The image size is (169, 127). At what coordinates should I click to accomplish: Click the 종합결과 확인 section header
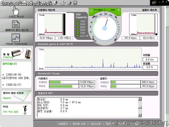point(97,93)
